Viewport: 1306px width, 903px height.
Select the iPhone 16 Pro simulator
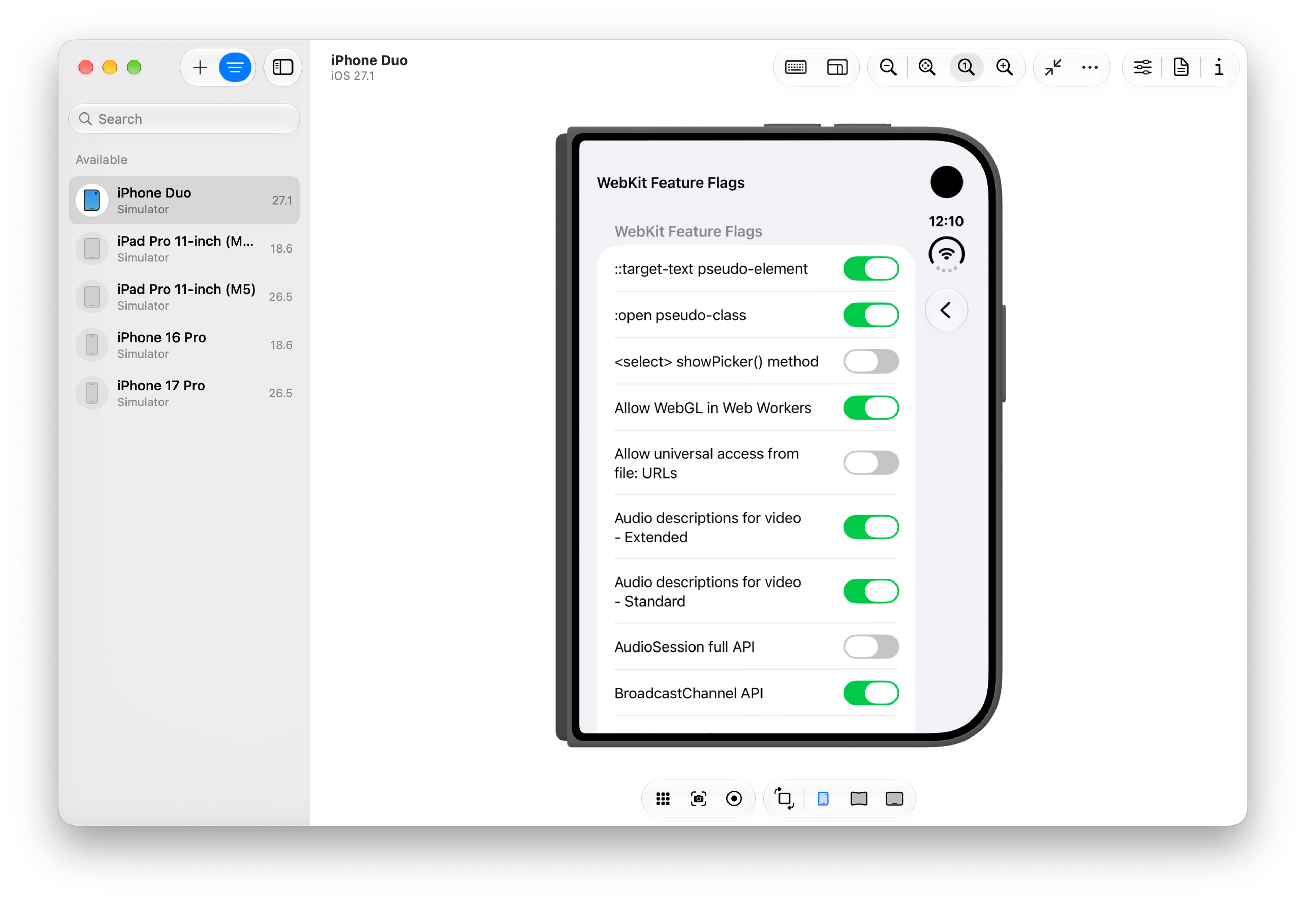pyautogui.click(x=185, y=345)
